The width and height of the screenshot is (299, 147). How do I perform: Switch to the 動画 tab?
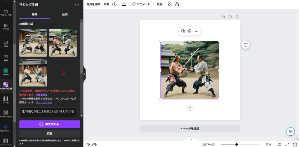pos(65,14)
